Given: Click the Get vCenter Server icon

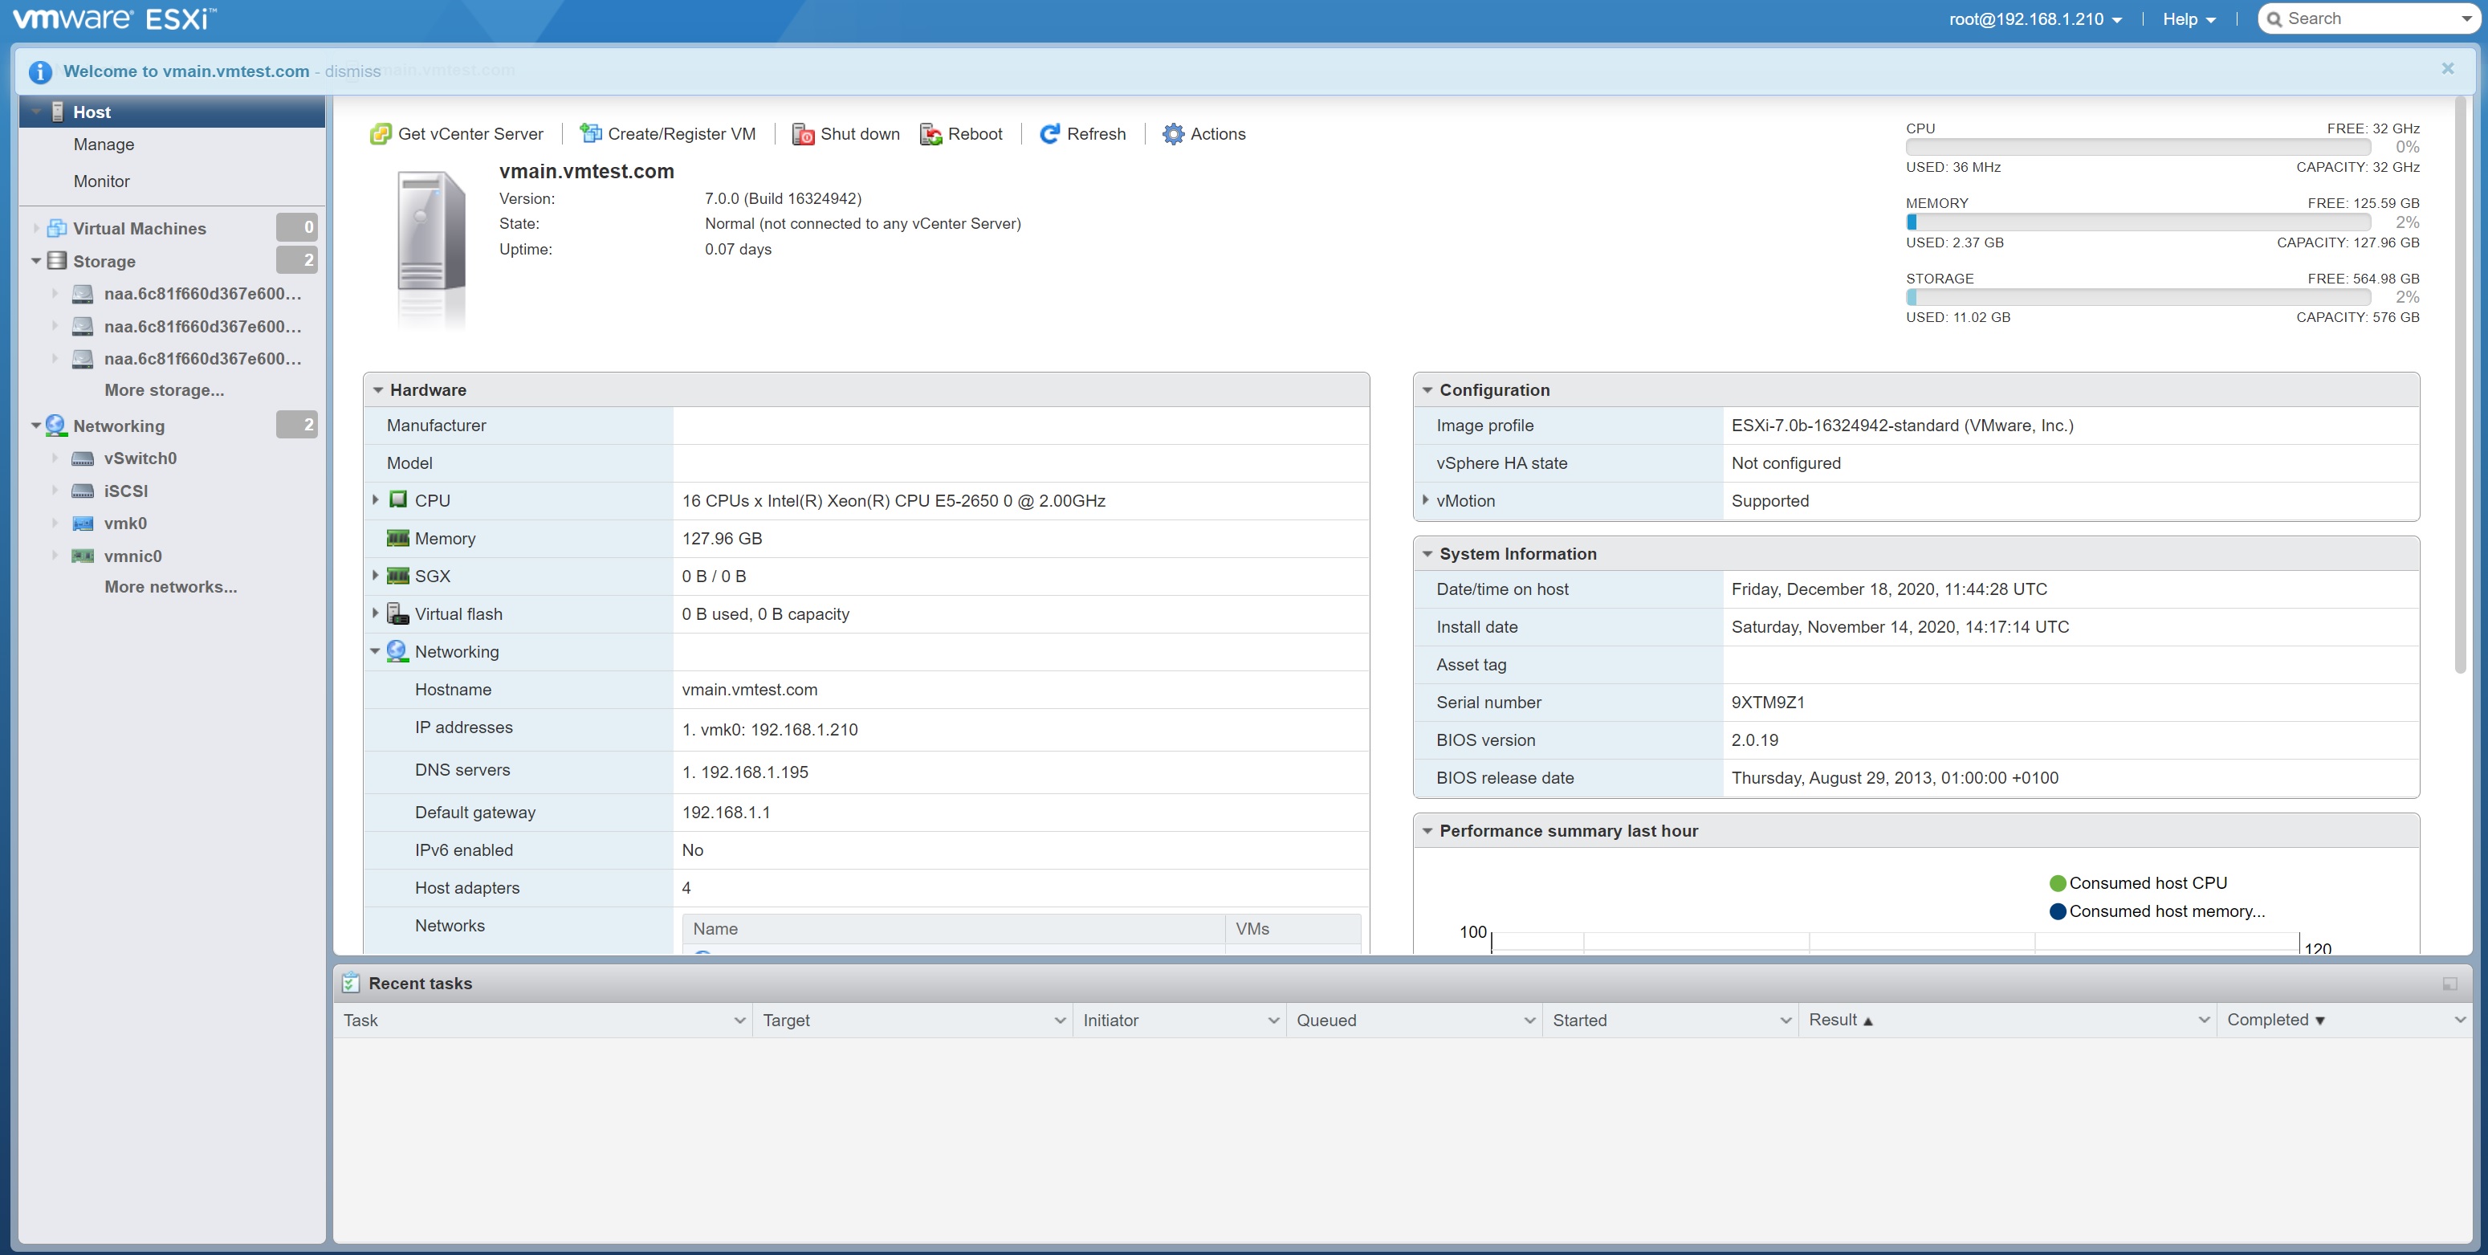Looking at the screenshot, I should [381, 134].
